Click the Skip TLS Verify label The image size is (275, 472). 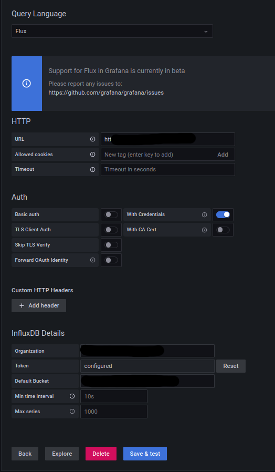[33, 245]
